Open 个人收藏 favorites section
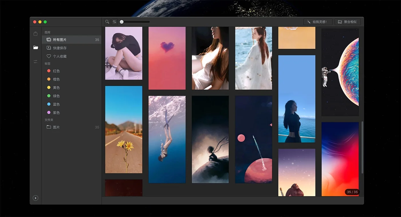The image size is (401, 217). tap(60, 56)
